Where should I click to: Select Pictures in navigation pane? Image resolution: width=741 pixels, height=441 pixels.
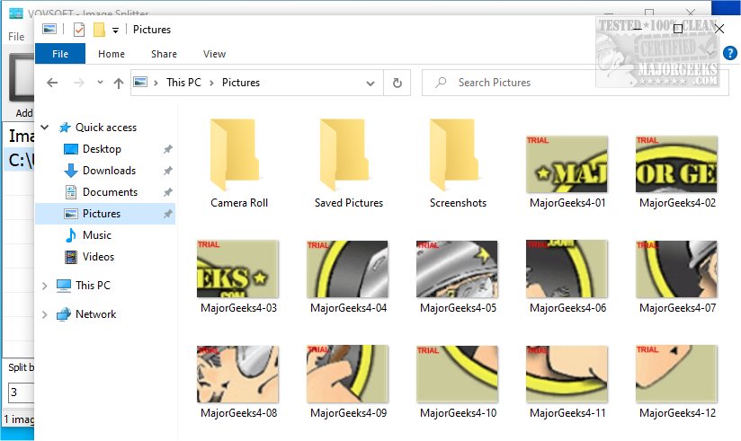(105, 214)
